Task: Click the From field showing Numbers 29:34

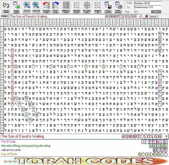Action: [148, 3]
